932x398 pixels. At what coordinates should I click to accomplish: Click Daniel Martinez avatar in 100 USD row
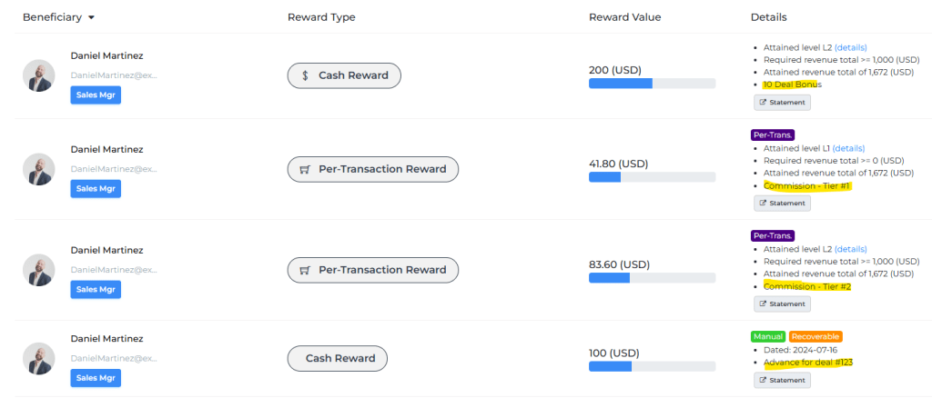coord(39,358)
